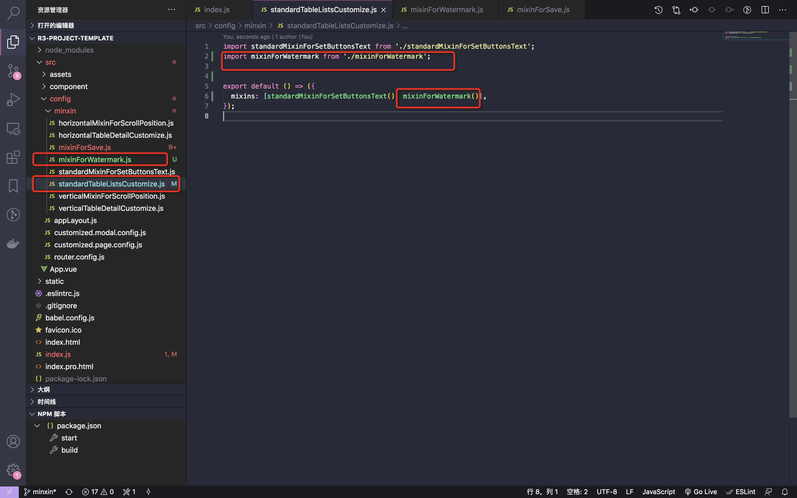This screenshot has height=498, width=797.
Task: Split the editor to the right
Action: click(765, 10)
